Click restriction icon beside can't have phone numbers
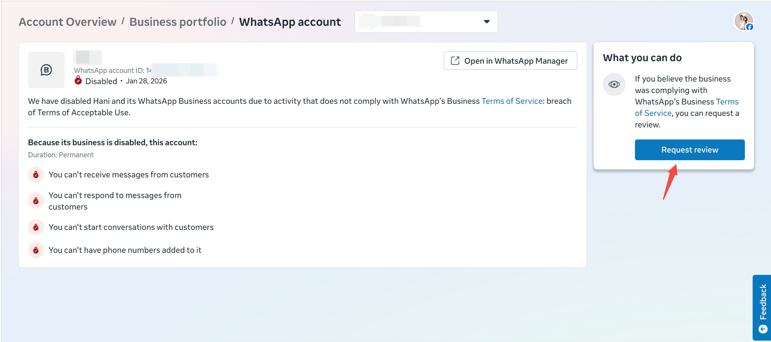The height and width of the screenshot is (342, 771). click(x=36, y=250)
